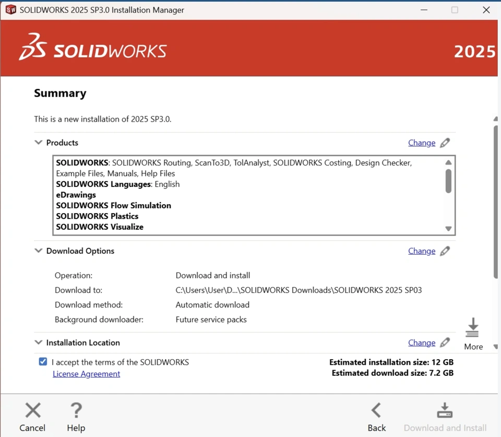Open Help with the question mark icon
The height and width of the screenshot is (437, 501).
click(76, 410)
